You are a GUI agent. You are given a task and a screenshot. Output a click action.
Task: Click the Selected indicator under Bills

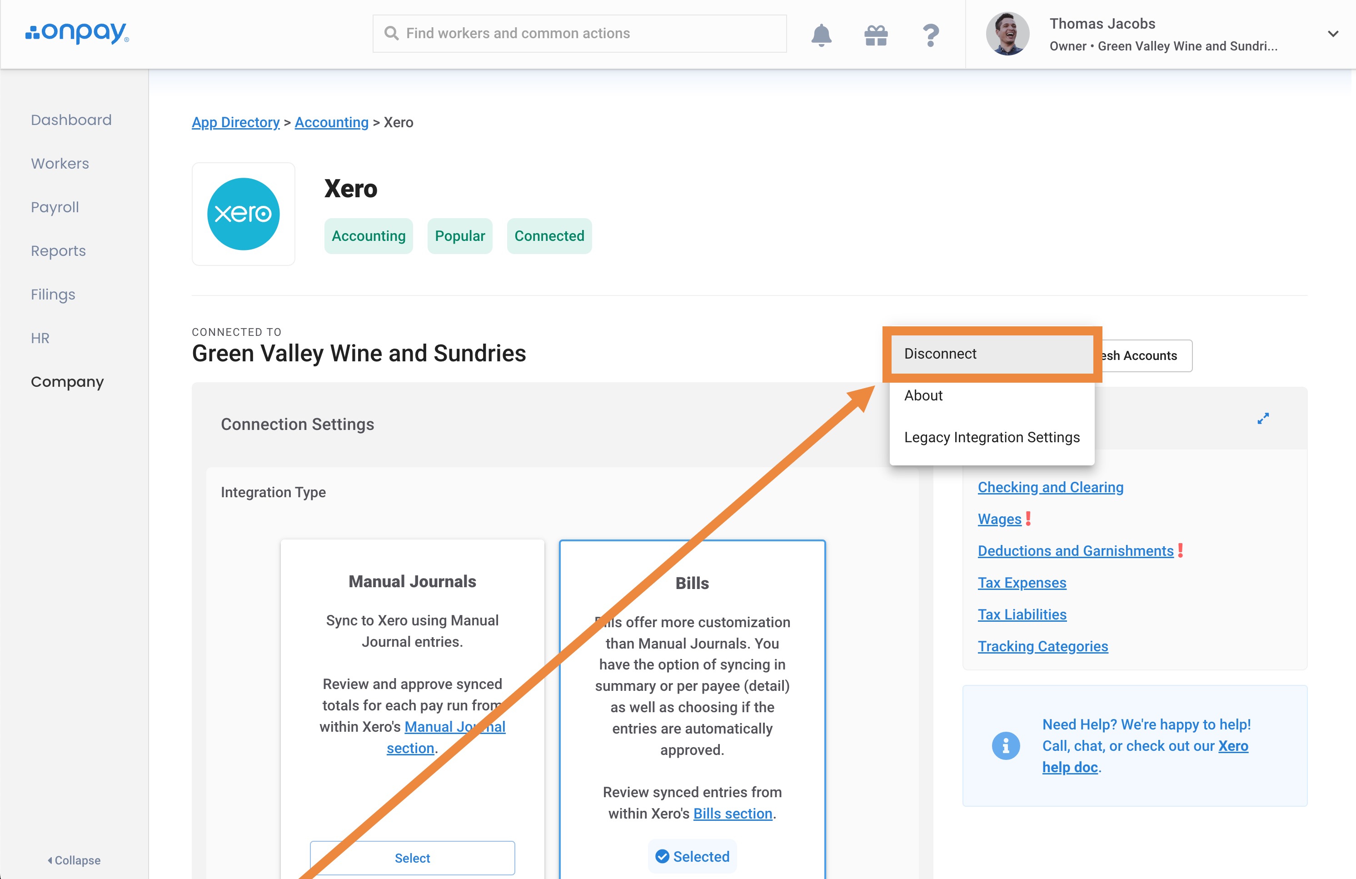pos(692,857)
